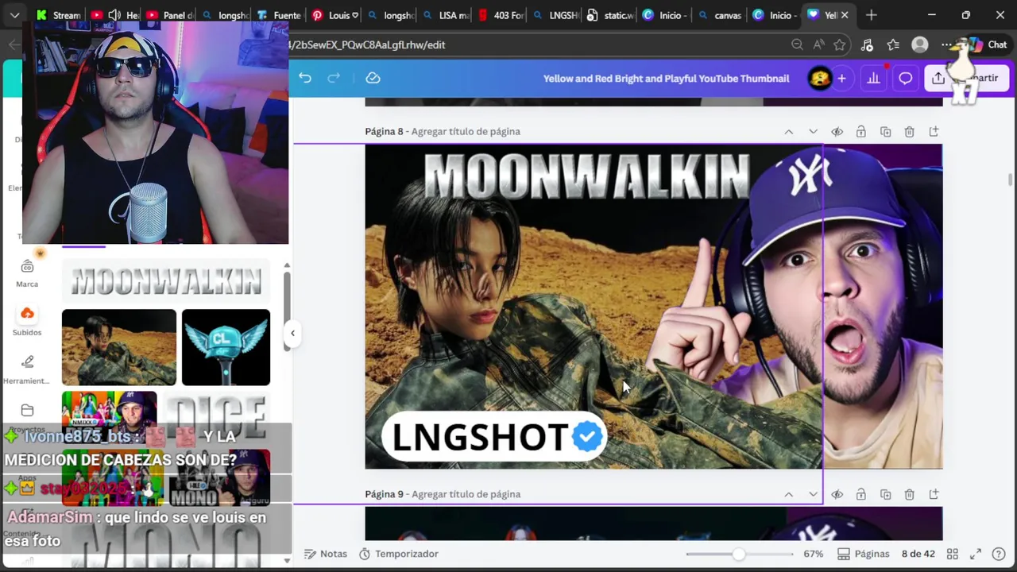
Task: Adjust the zoom slider handle
Action: coord(739,554)
